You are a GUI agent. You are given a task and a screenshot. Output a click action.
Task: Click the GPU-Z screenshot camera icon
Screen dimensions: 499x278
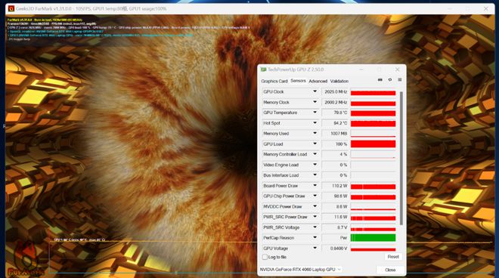click(380, 80)
